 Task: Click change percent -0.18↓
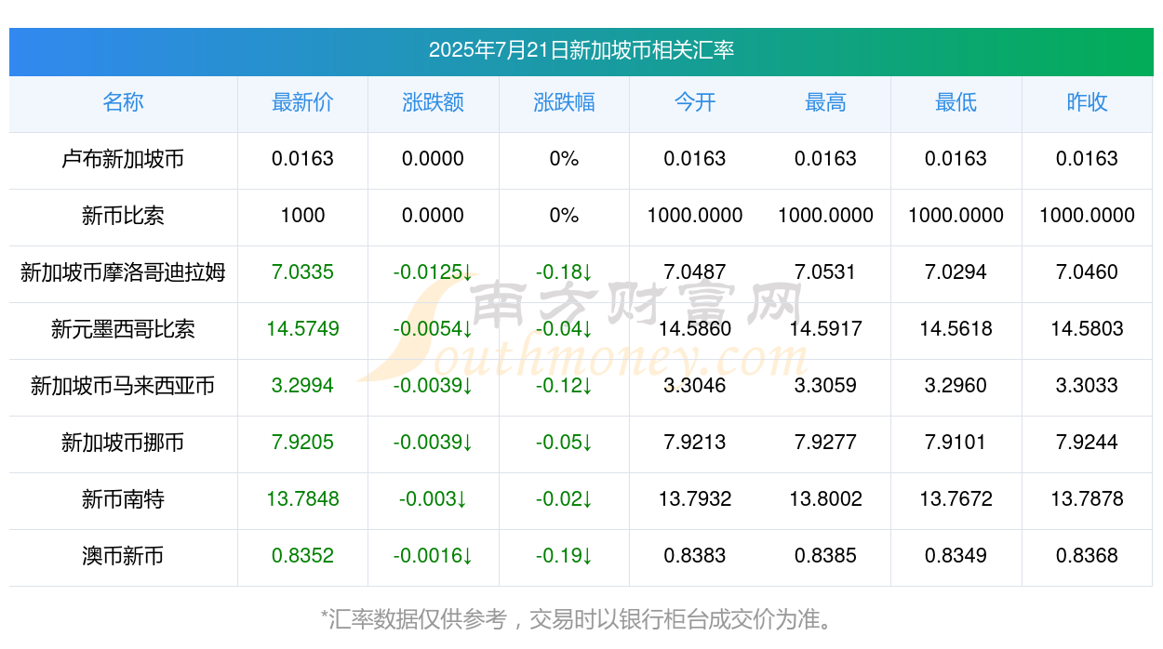pyautogui.click(x=564, y=272)
